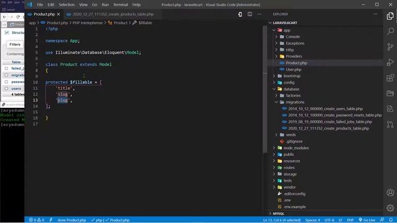The height and width of the screenshot is (223, 397).
Task: Click the done Product.php status entry
Action: point(72,220)
